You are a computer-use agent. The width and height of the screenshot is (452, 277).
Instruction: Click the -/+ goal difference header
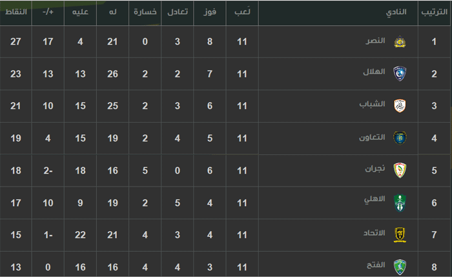click(48, 12)
